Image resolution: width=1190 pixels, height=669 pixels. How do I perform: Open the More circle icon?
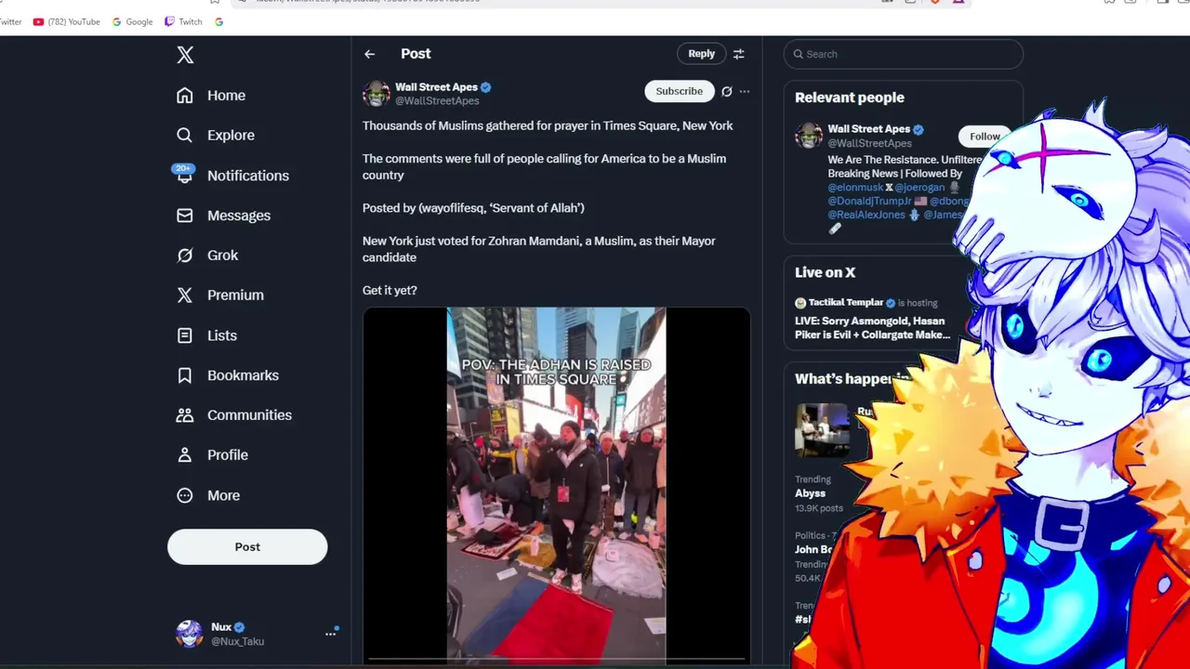point(185,495)
